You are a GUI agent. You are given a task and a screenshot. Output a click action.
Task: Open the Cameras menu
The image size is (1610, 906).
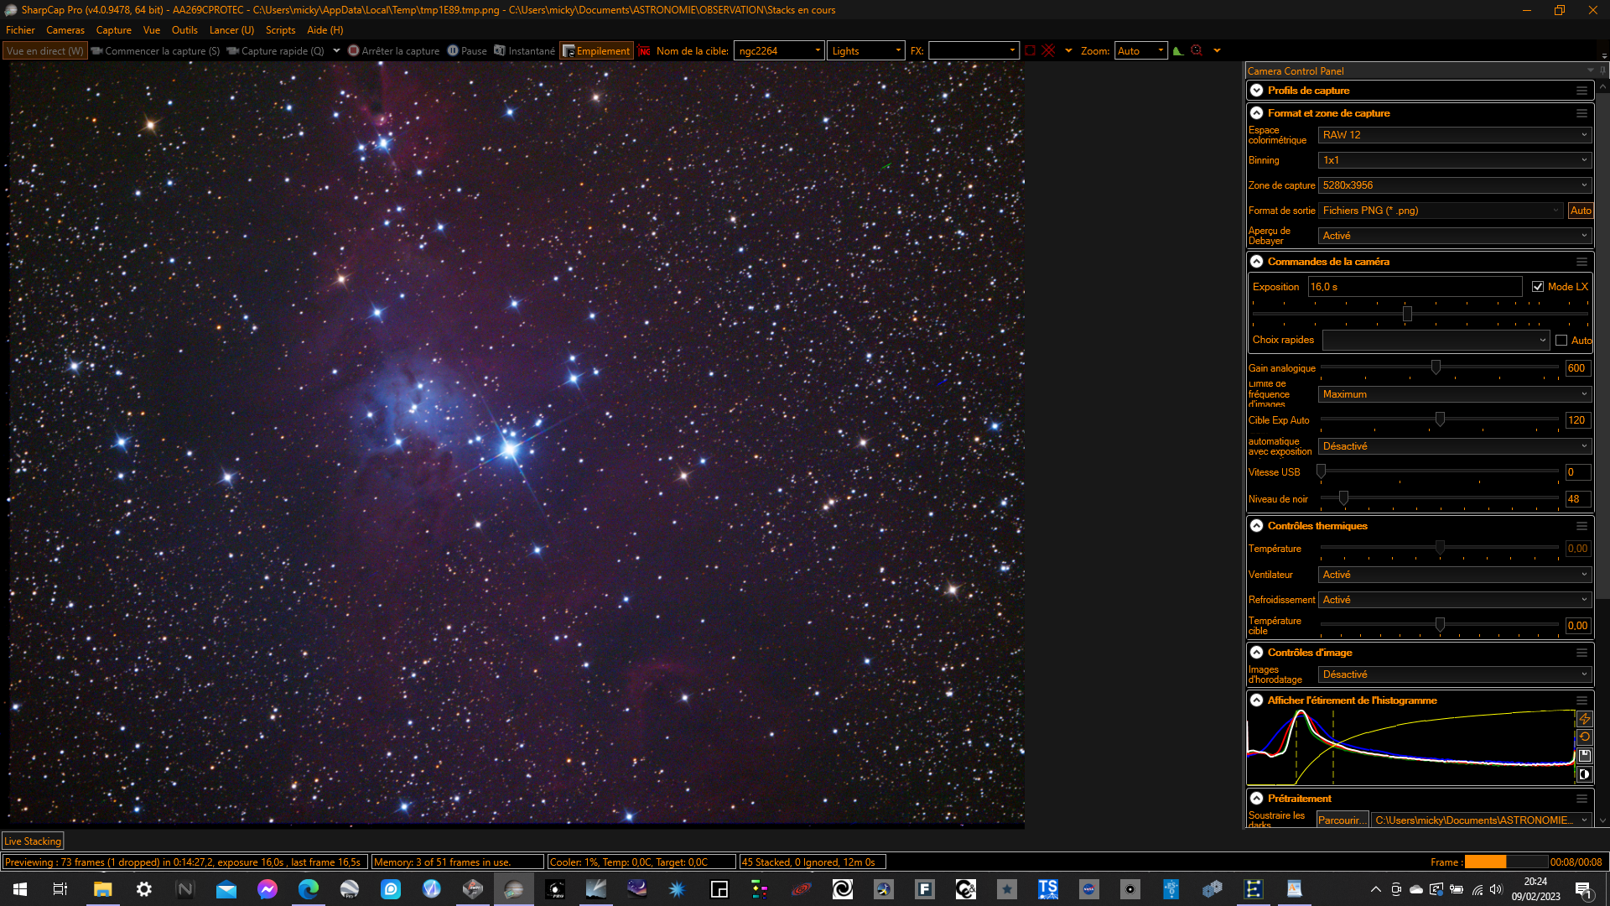click(x=65, y=30)
